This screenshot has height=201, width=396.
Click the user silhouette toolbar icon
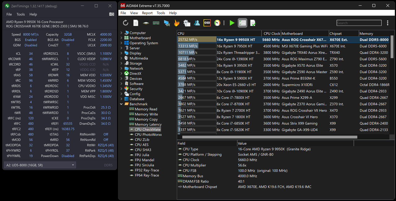pyautogui.click(x=197, y=23)
